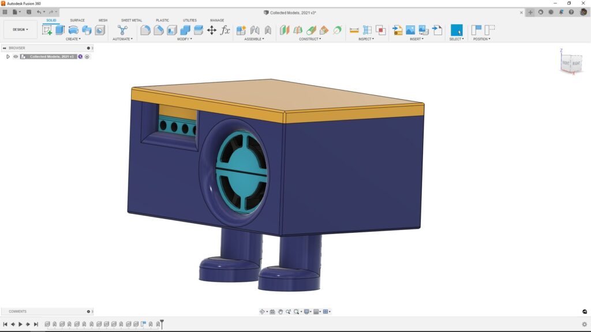Select the Combine tool

click(185, 30)
